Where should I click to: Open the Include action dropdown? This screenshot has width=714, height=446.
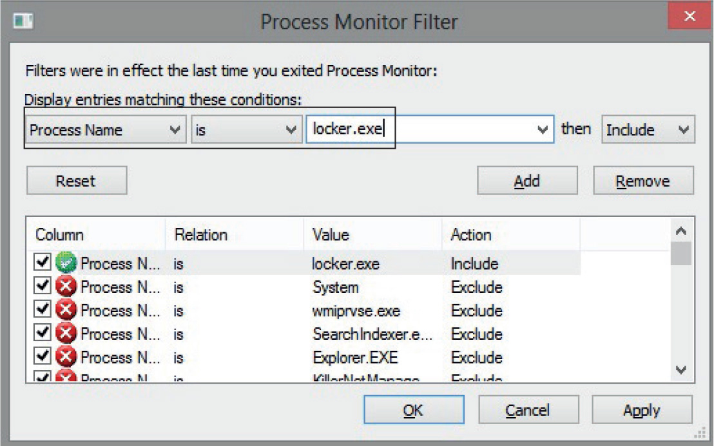(x=647, y=130)
